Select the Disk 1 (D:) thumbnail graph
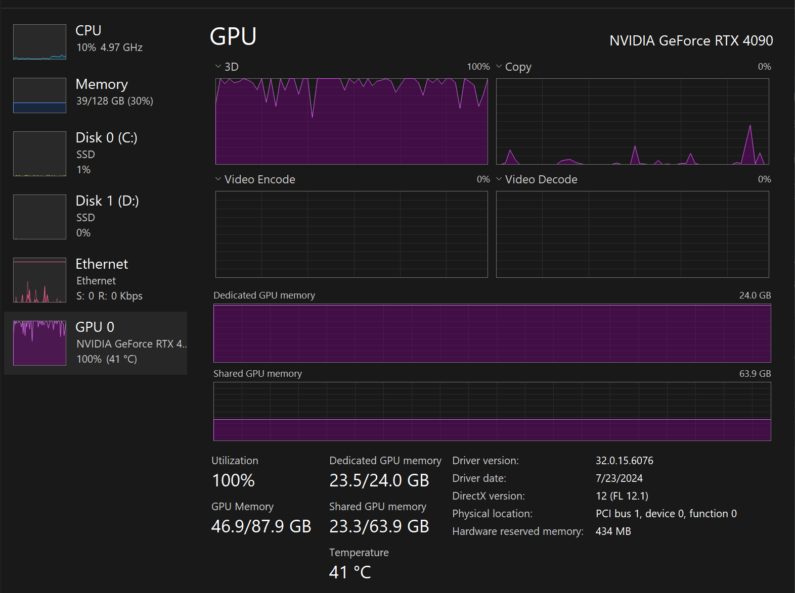Image resolution: width=795 pixels, height=593 pixels. click(x=39, y=217)
